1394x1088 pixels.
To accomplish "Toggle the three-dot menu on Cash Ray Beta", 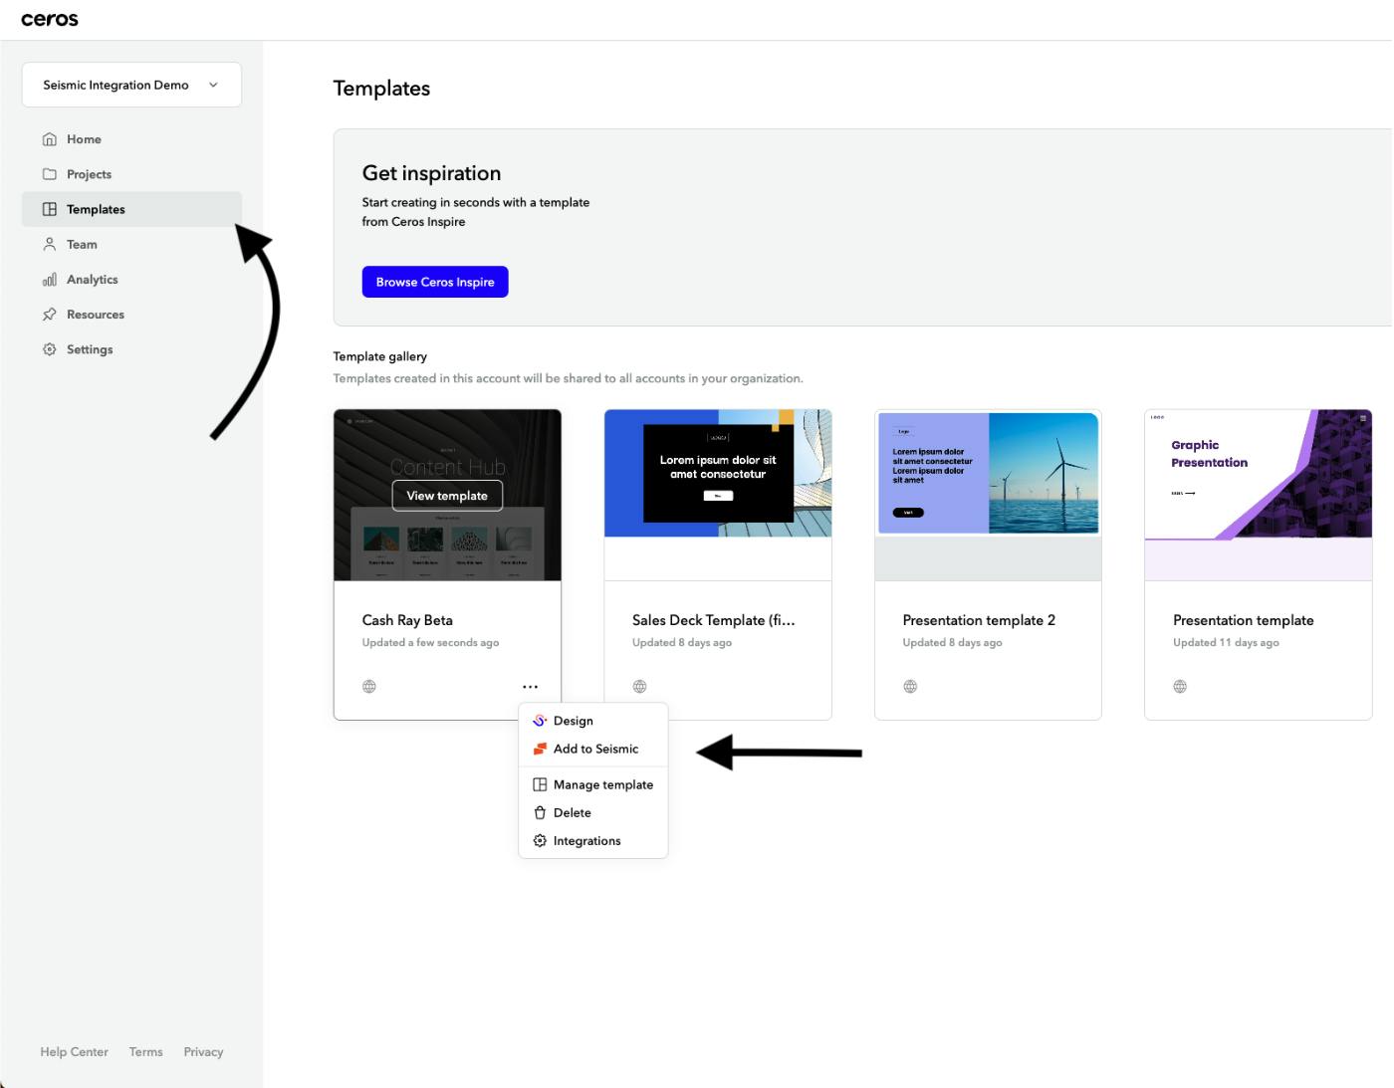I will coord(530,687).
